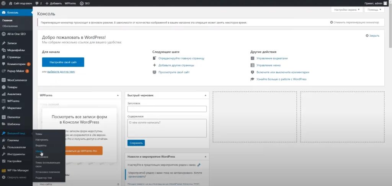Viewport: 392px width, 186px height.
Task: Open the Настройки экрана dropdown
Action: tap(347, 10)
